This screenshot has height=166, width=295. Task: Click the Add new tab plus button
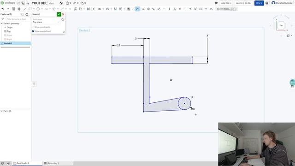point(8,164)
